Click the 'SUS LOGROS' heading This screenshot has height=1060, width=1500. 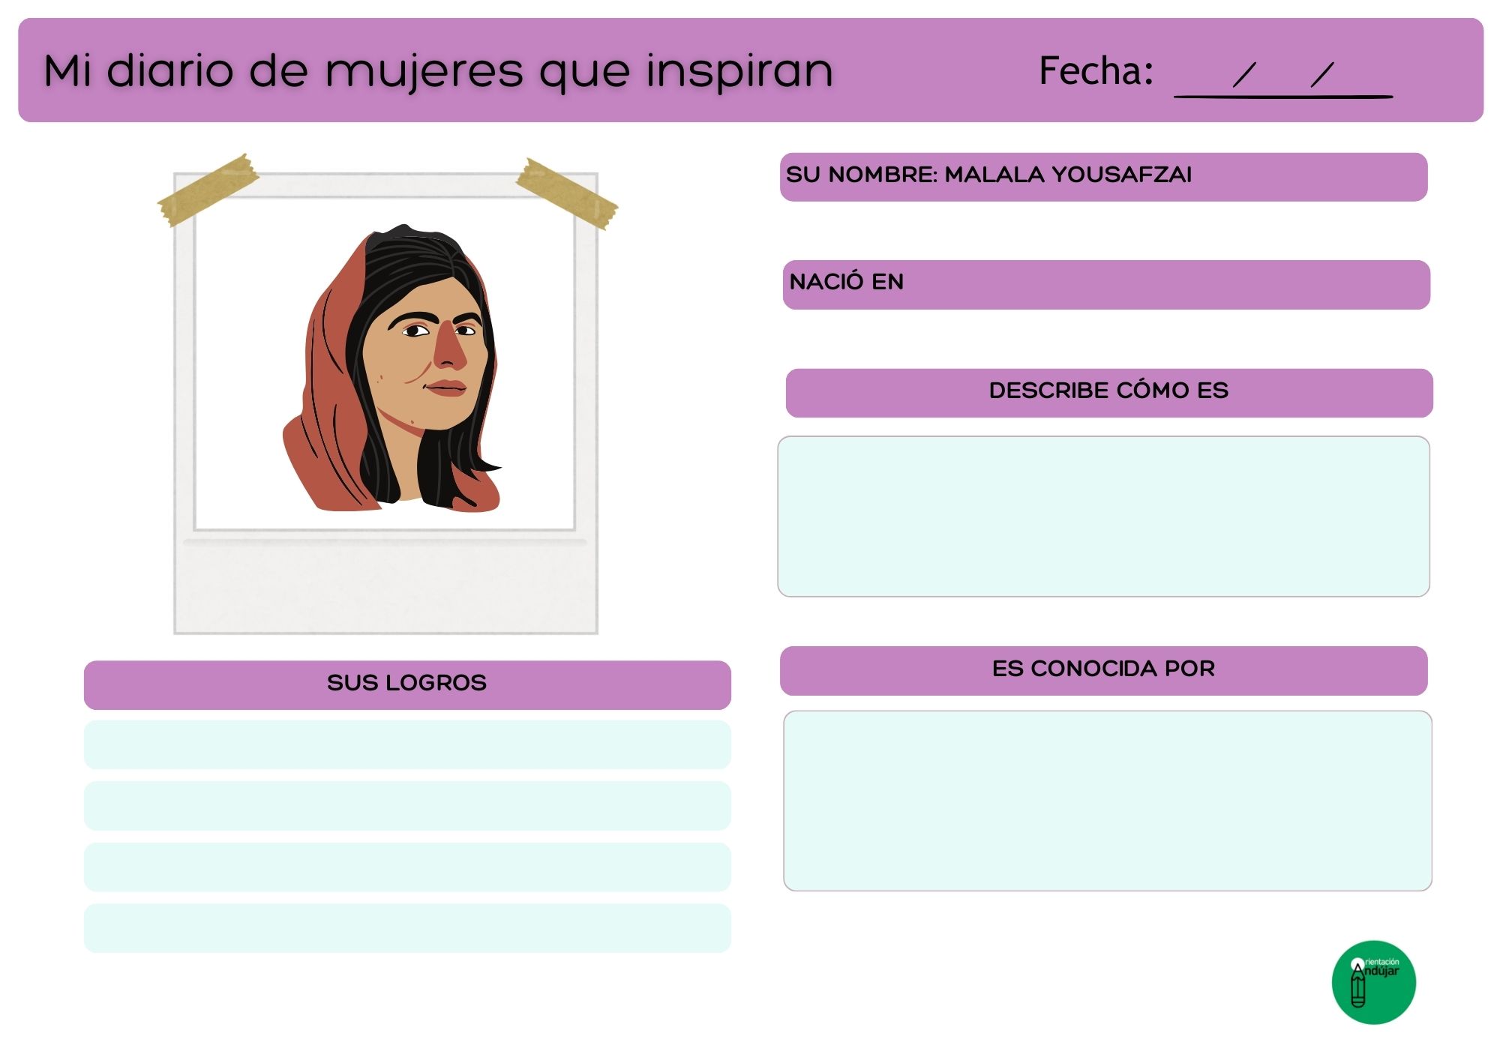(x=407, y=684)
